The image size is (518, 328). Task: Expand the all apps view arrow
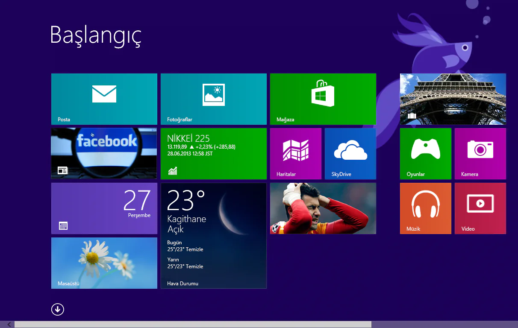[x=57, y=309]
